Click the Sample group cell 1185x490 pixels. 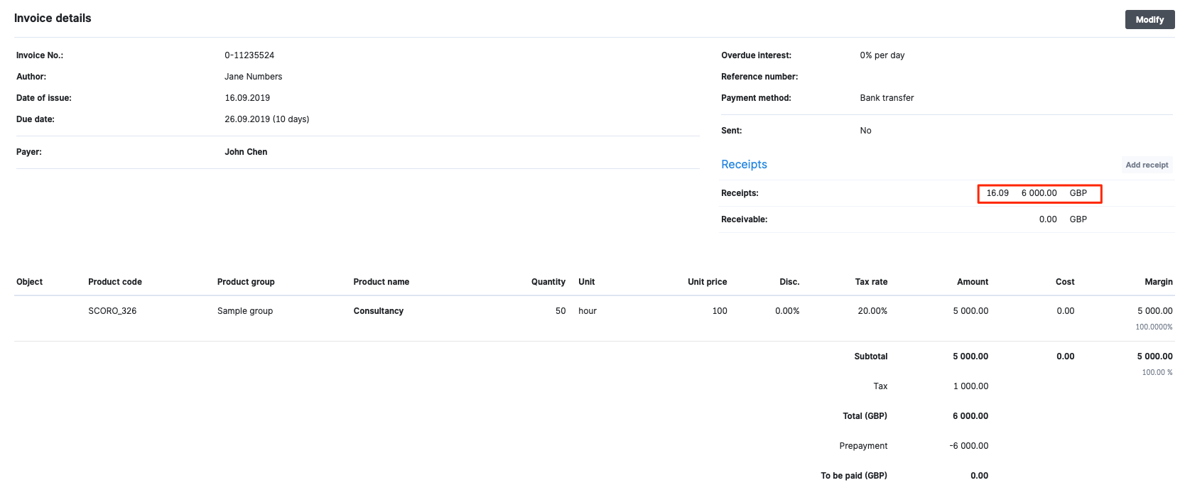tap(245, 311)
